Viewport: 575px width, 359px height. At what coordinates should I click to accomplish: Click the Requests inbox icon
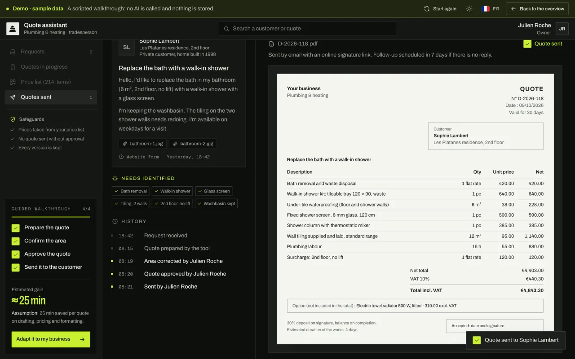(x=13, y=52)
